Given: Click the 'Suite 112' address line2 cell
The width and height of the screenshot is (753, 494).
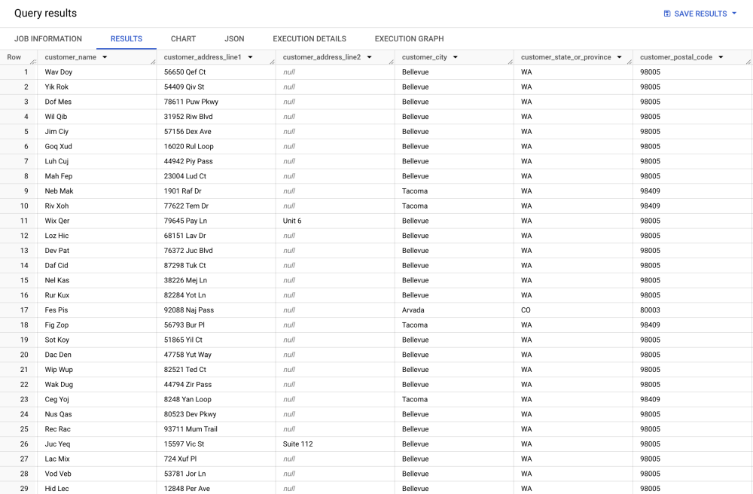Looking at the screenshot, I should pos(297,444).
